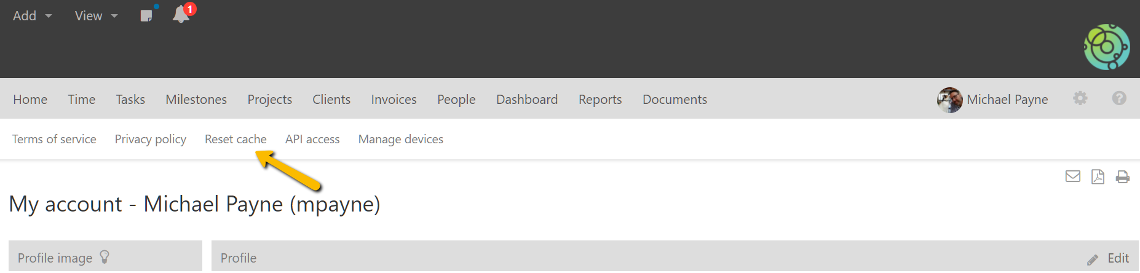
Task: Switch to the Projects section
Action: (269, 100)
